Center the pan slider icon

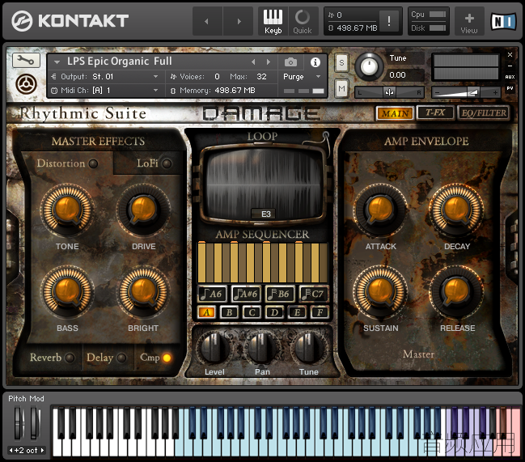pos(389,92)
